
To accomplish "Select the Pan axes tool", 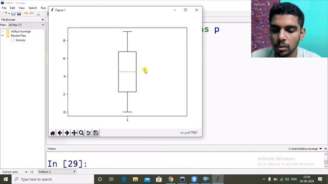I will coord(74,133).
